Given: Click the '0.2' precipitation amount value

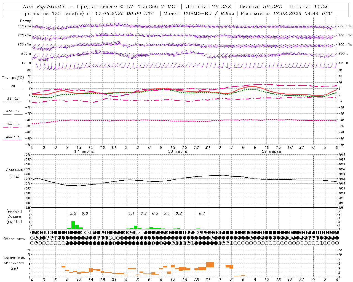Looking at the screenshot, I should click(179, 213).
